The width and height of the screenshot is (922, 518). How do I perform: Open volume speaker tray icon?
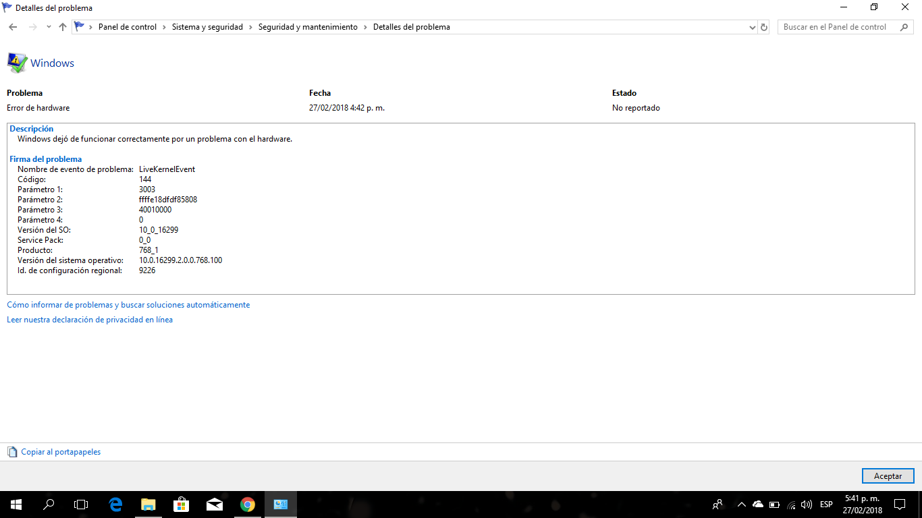click(807, 505)
